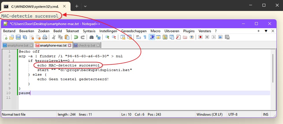
Task: Click the synchronize vertical scrolling icon
Action: coord(123,37)
